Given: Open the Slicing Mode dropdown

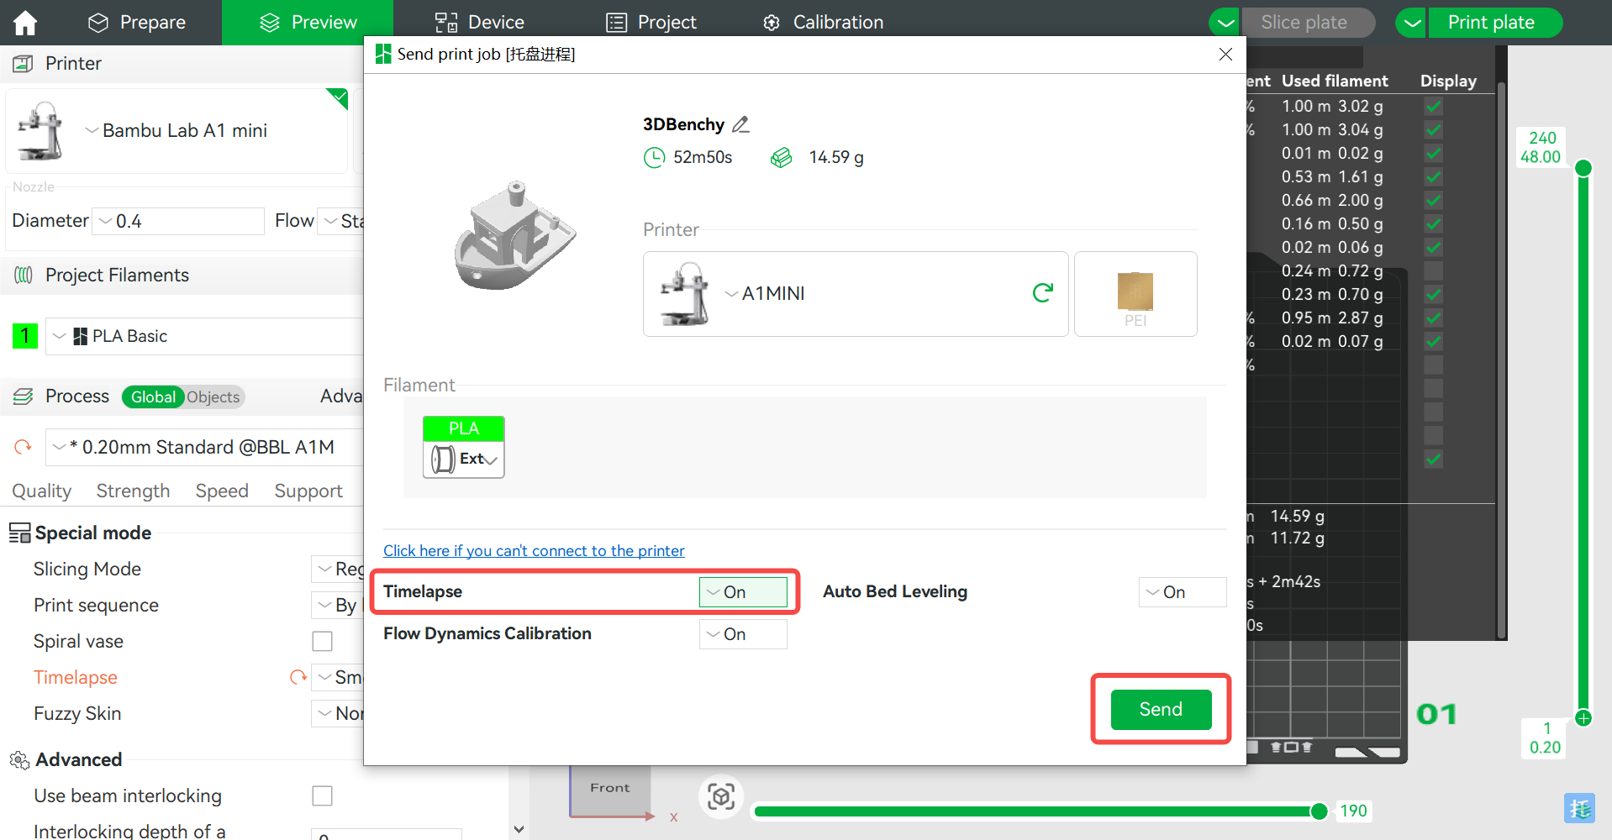Looking at the screenshot, I should point(337,569).
